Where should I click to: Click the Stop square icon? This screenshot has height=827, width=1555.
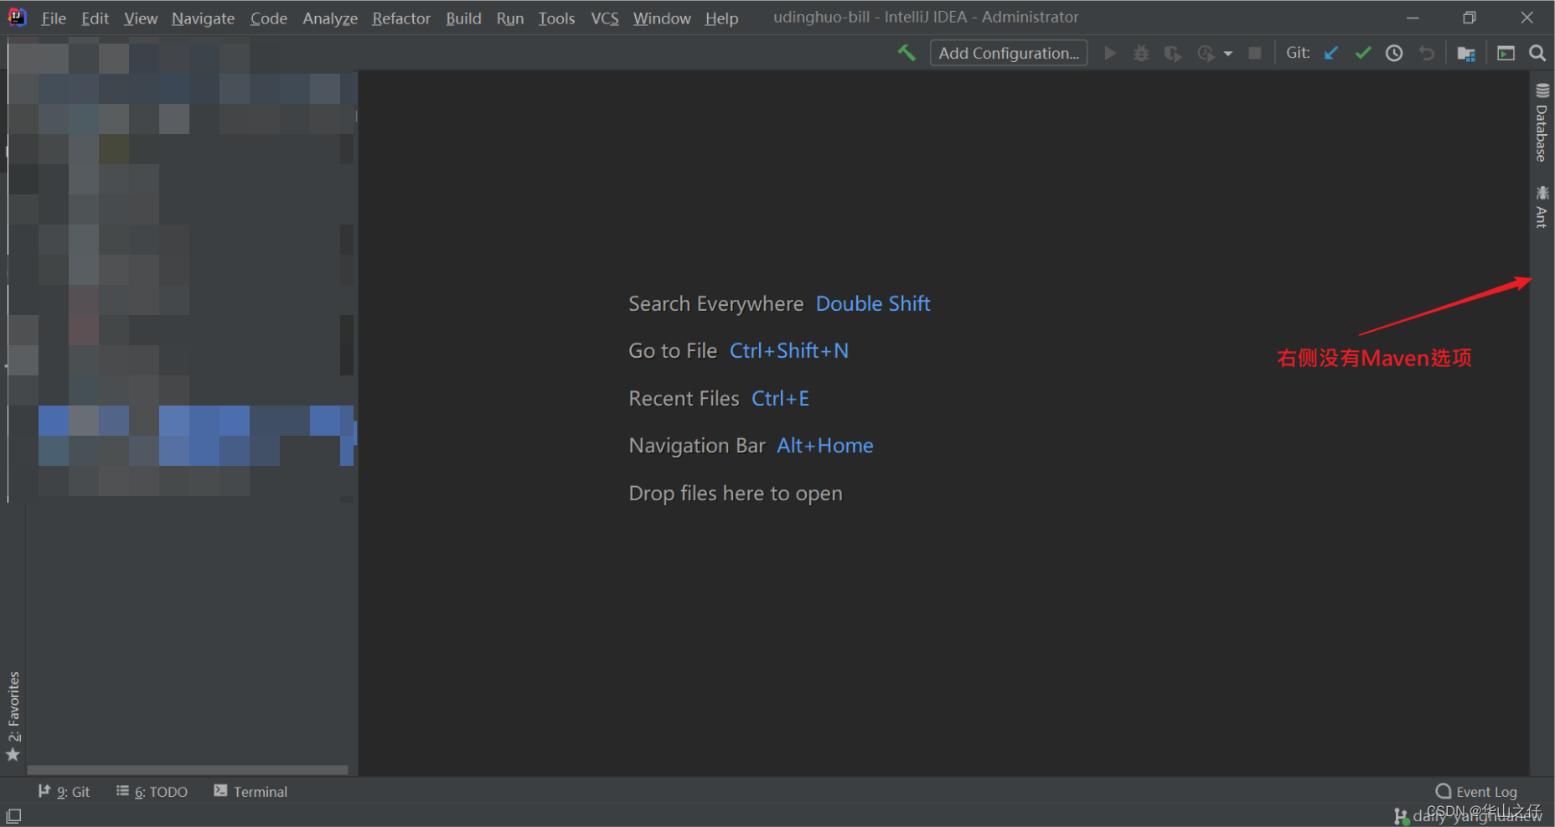pyautogui.click(x=1254, y=53)
